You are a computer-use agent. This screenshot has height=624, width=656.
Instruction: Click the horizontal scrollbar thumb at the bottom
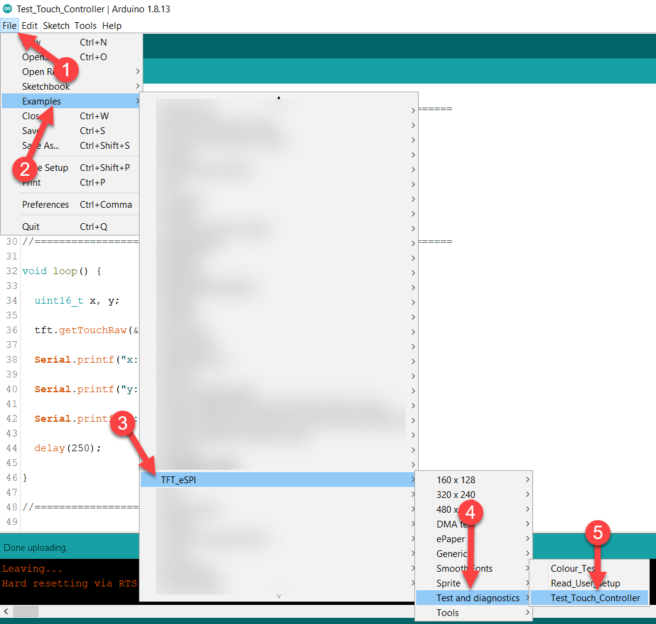point(26,612)
